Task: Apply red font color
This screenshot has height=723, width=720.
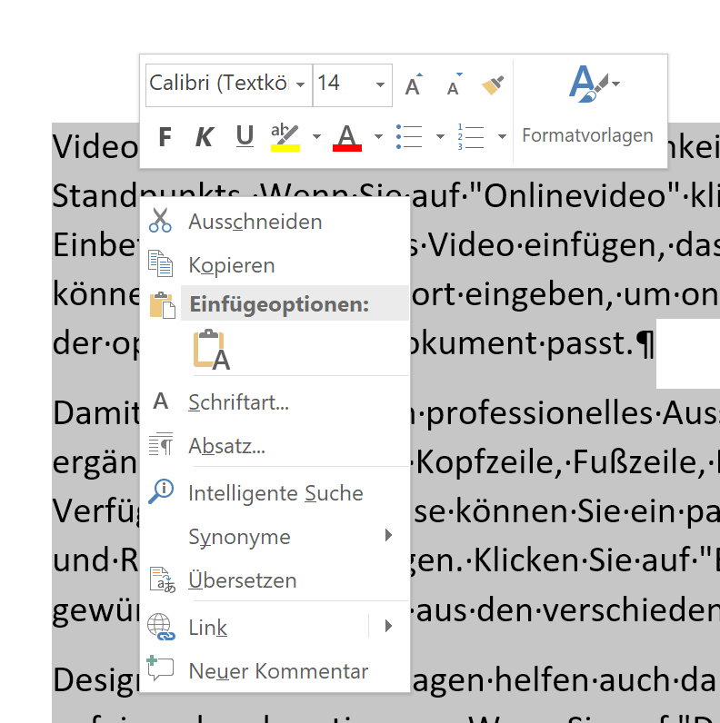Action: [x=347, y=137]
